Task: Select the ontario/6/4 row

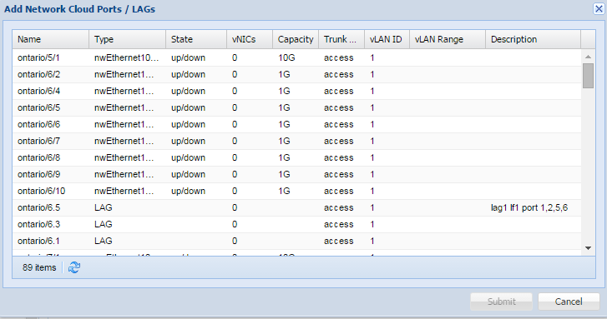Action: (296, 91)
